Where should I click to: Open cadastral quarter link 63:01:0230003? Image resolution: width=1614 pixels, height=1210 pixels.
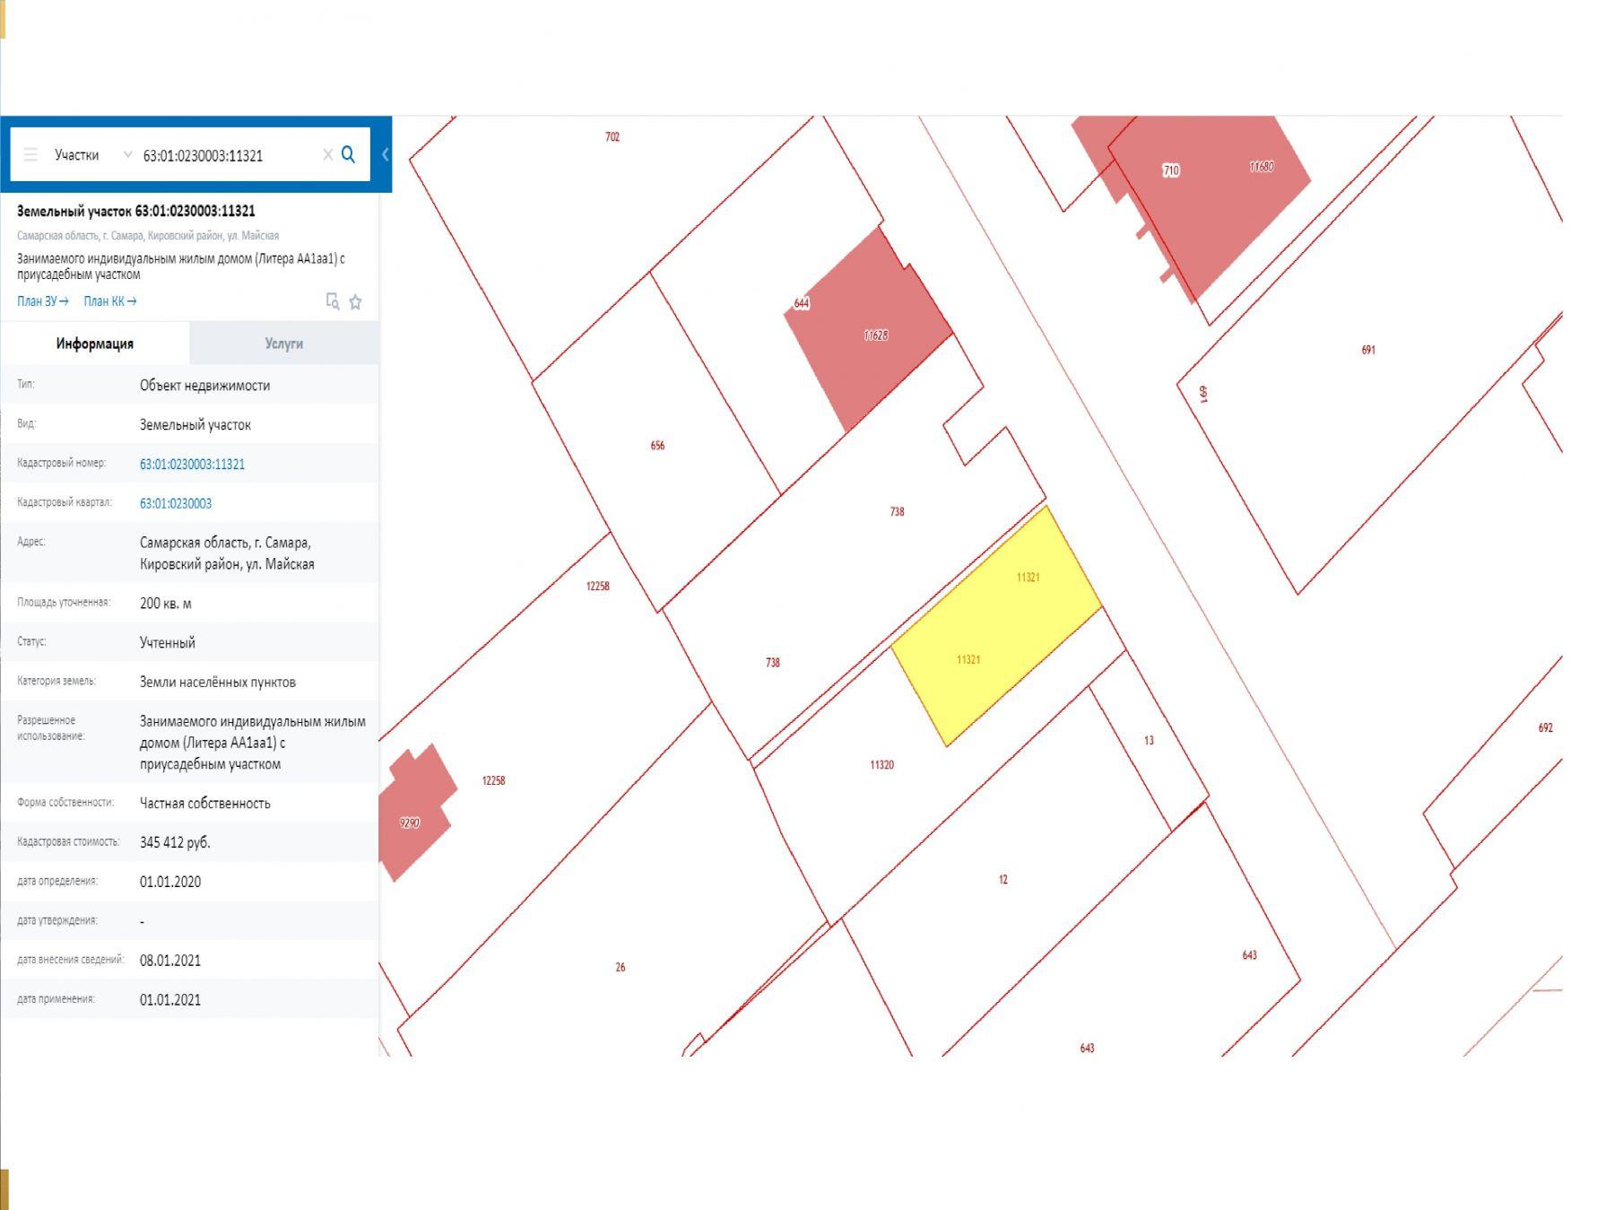(176, 503)
